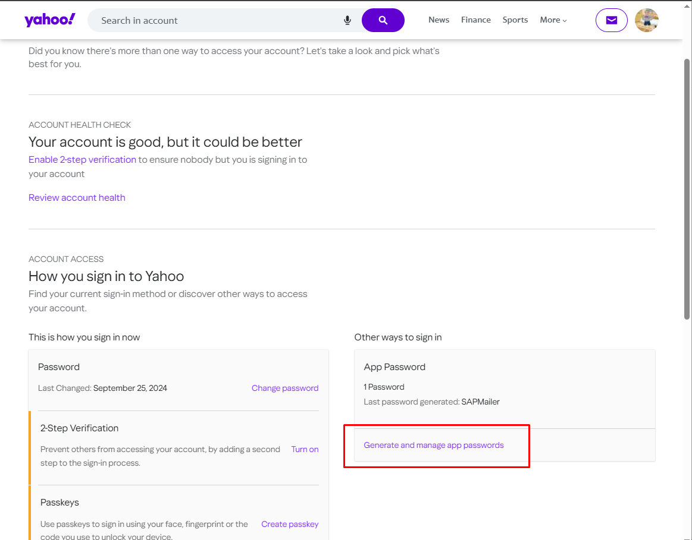This screenshot has width=692, height=540.
Task: Click the scrollbar up arrow
Action: (687, 6)
